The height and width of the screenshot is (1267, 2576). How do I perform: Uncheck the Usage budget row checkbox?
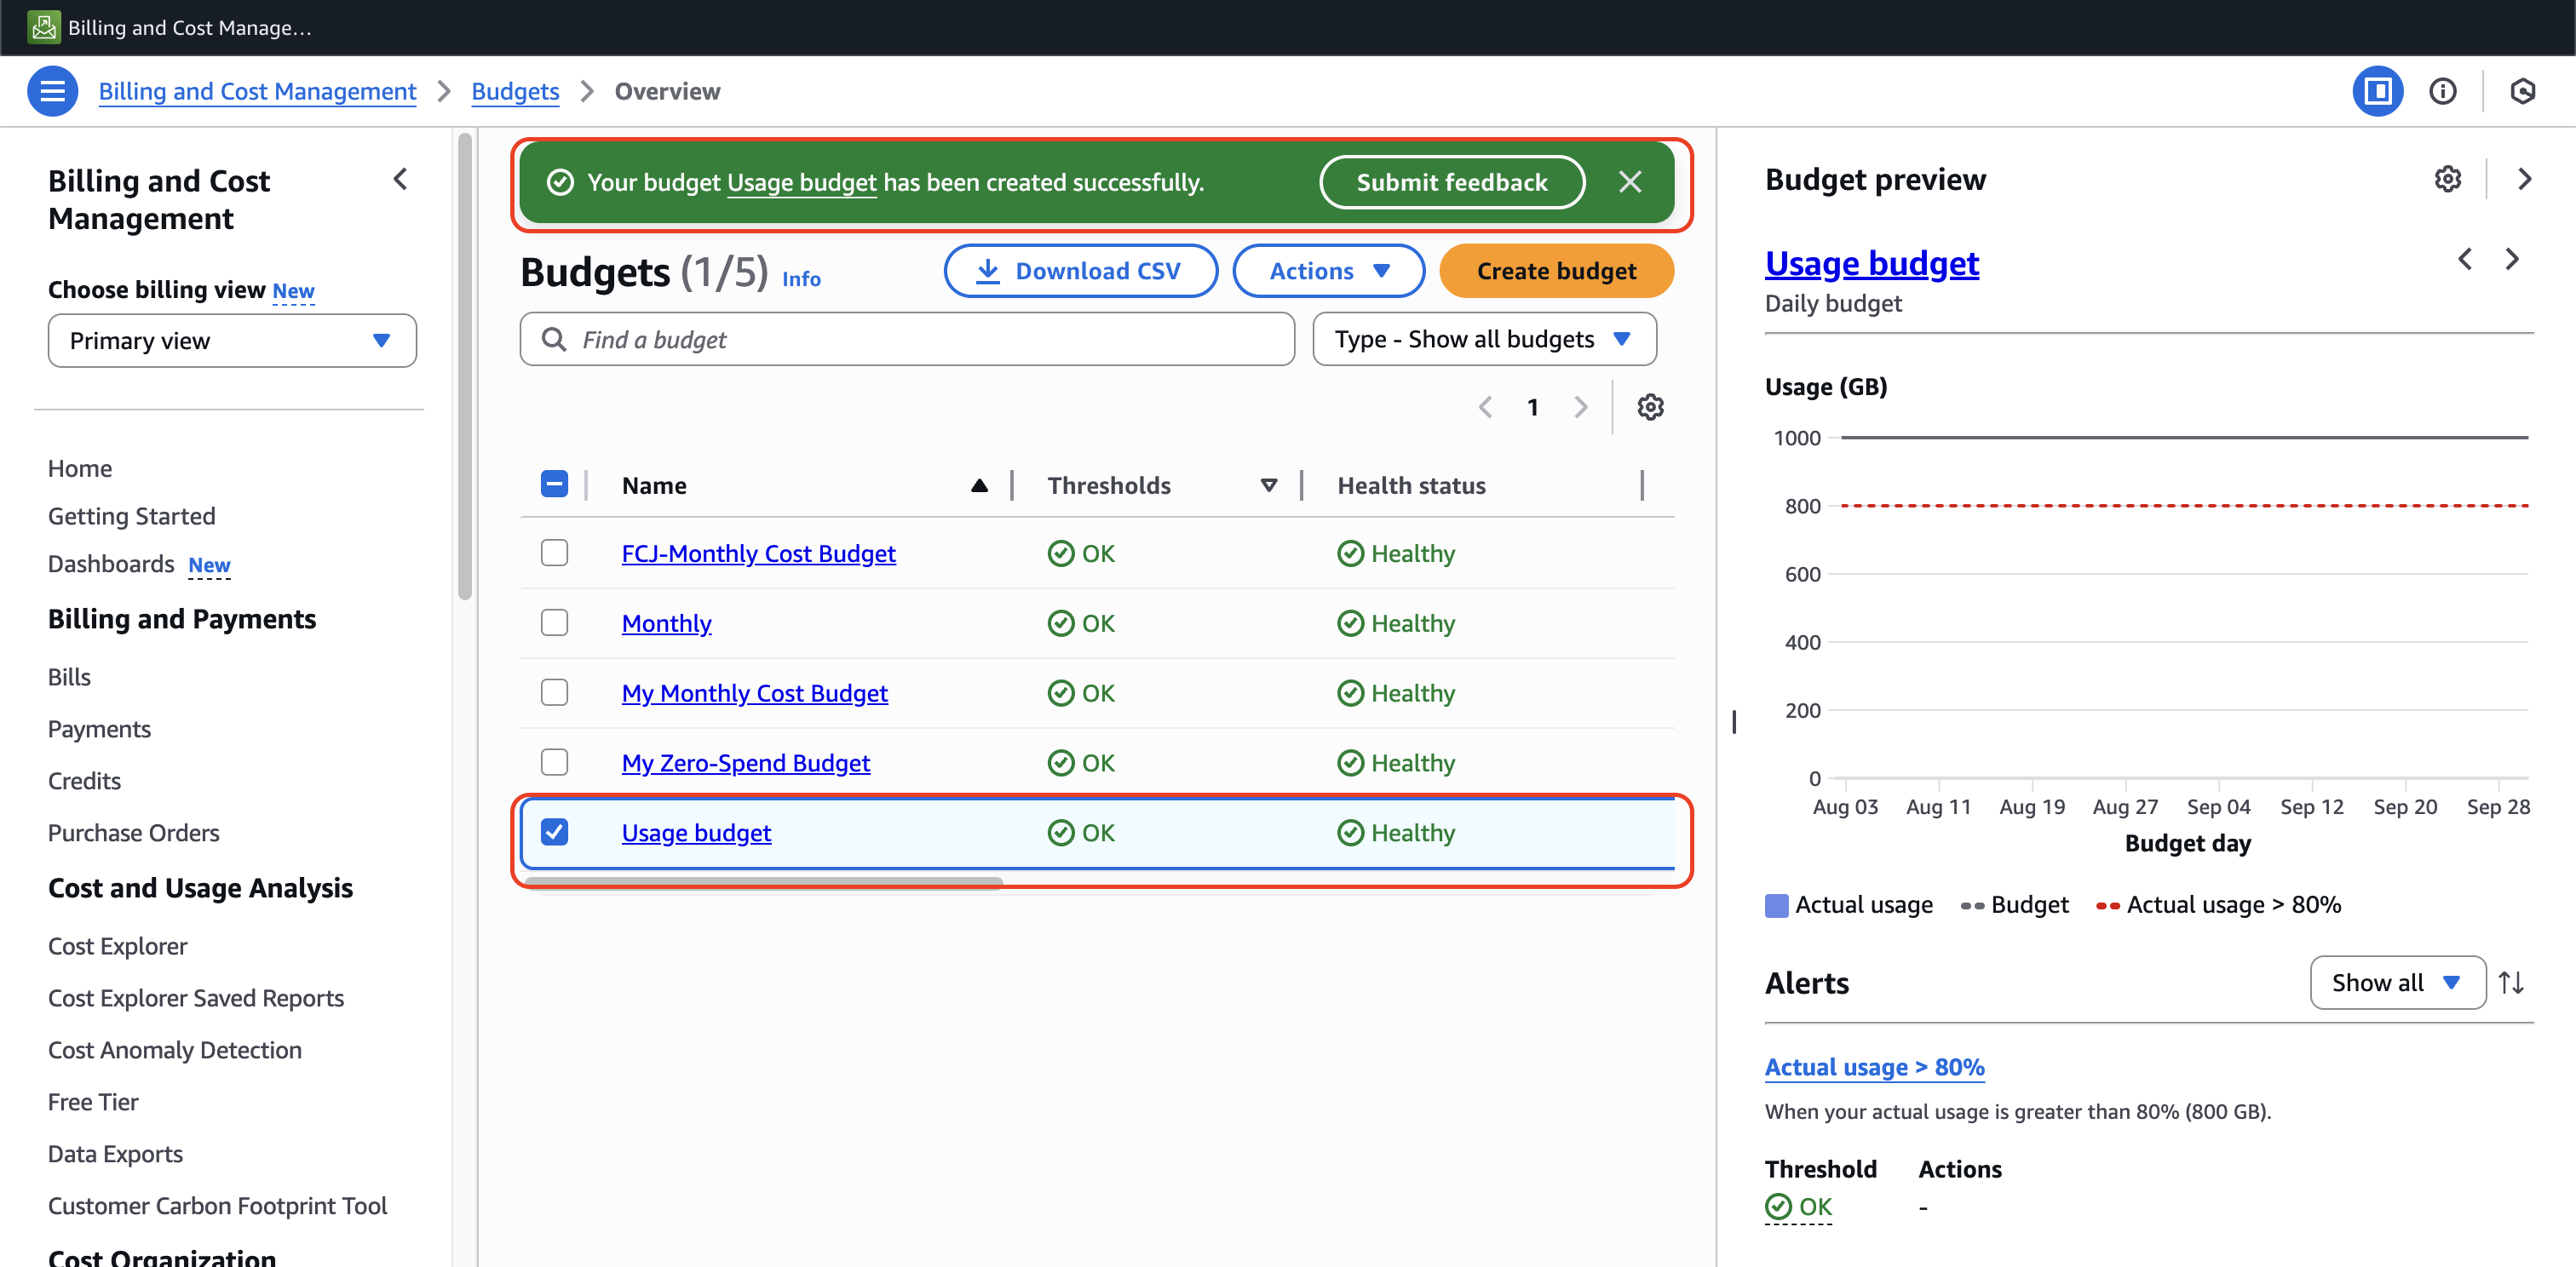pos(554,831)
